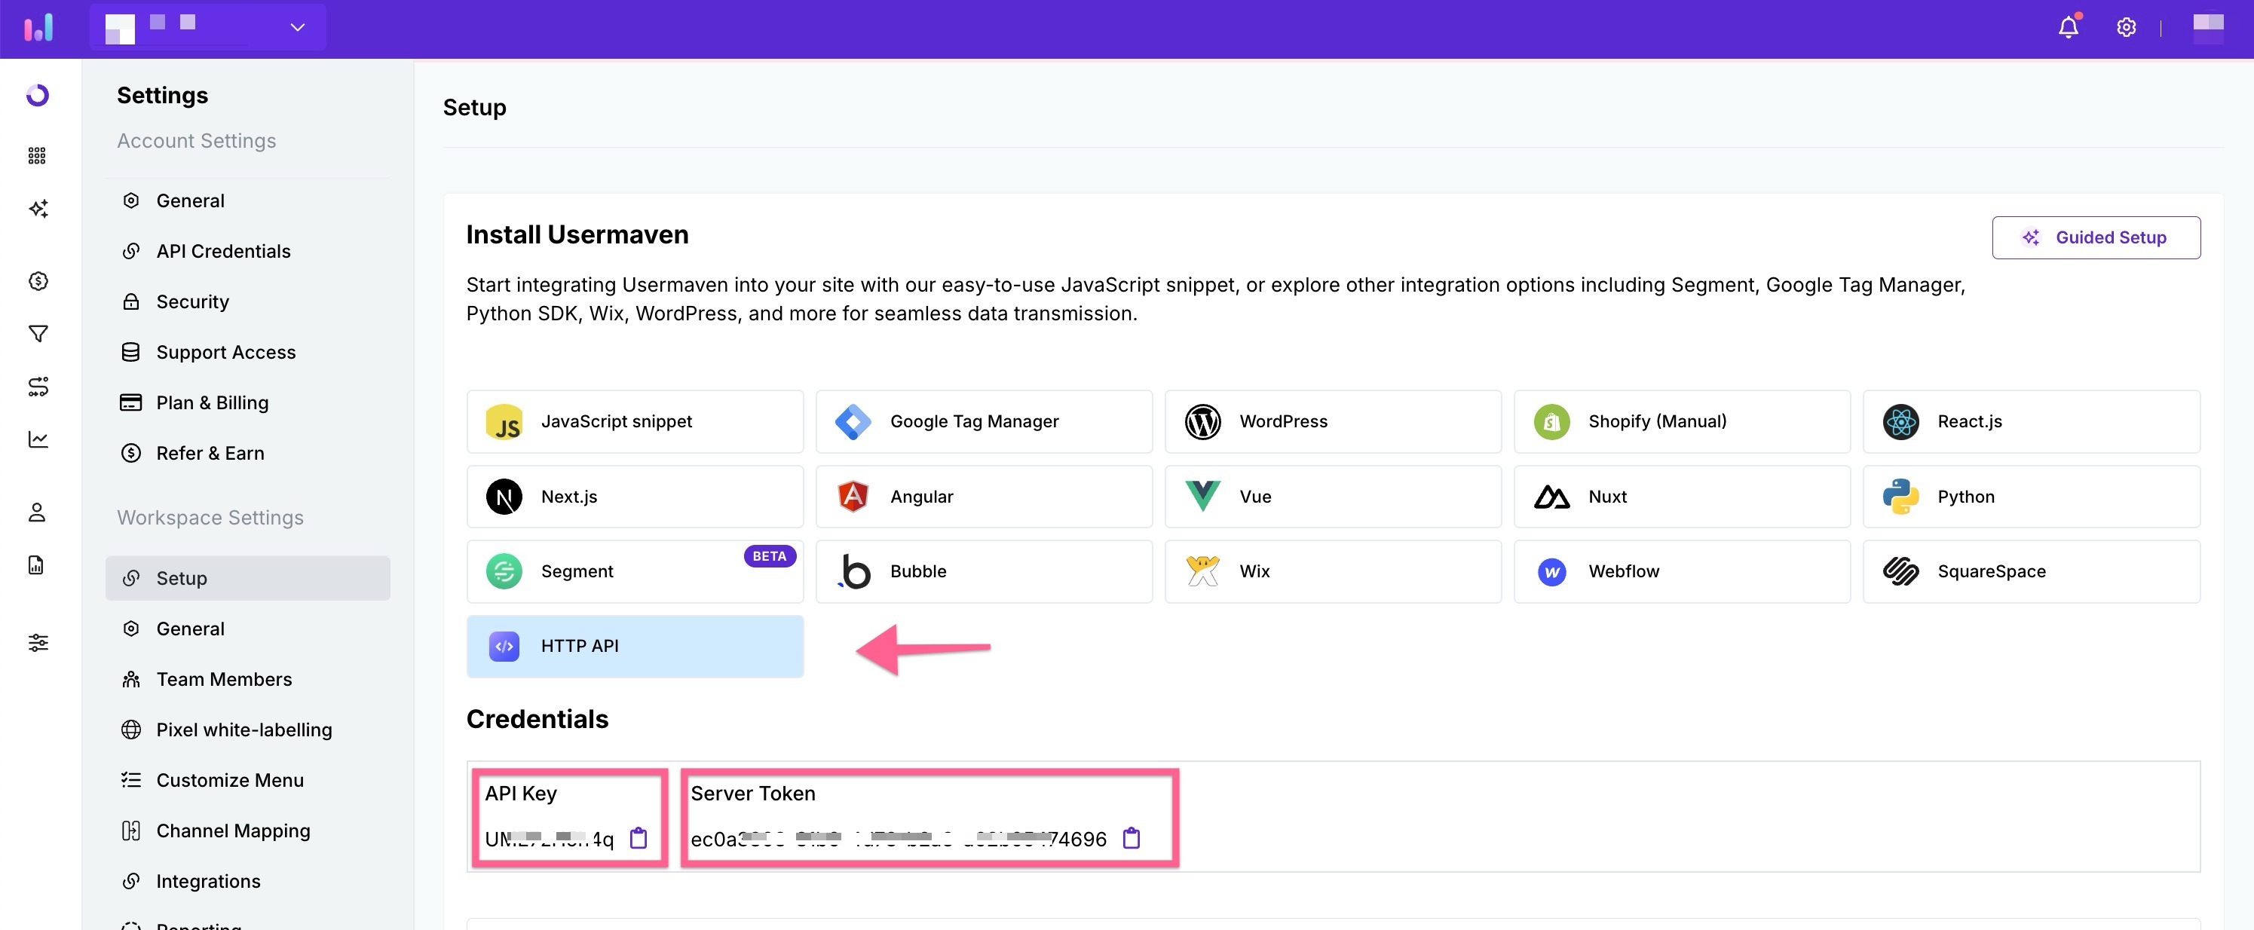This screenshot has height=930, width=2254.
Task: Open the contacts person icon in sidebar
Action: point(37,512)
